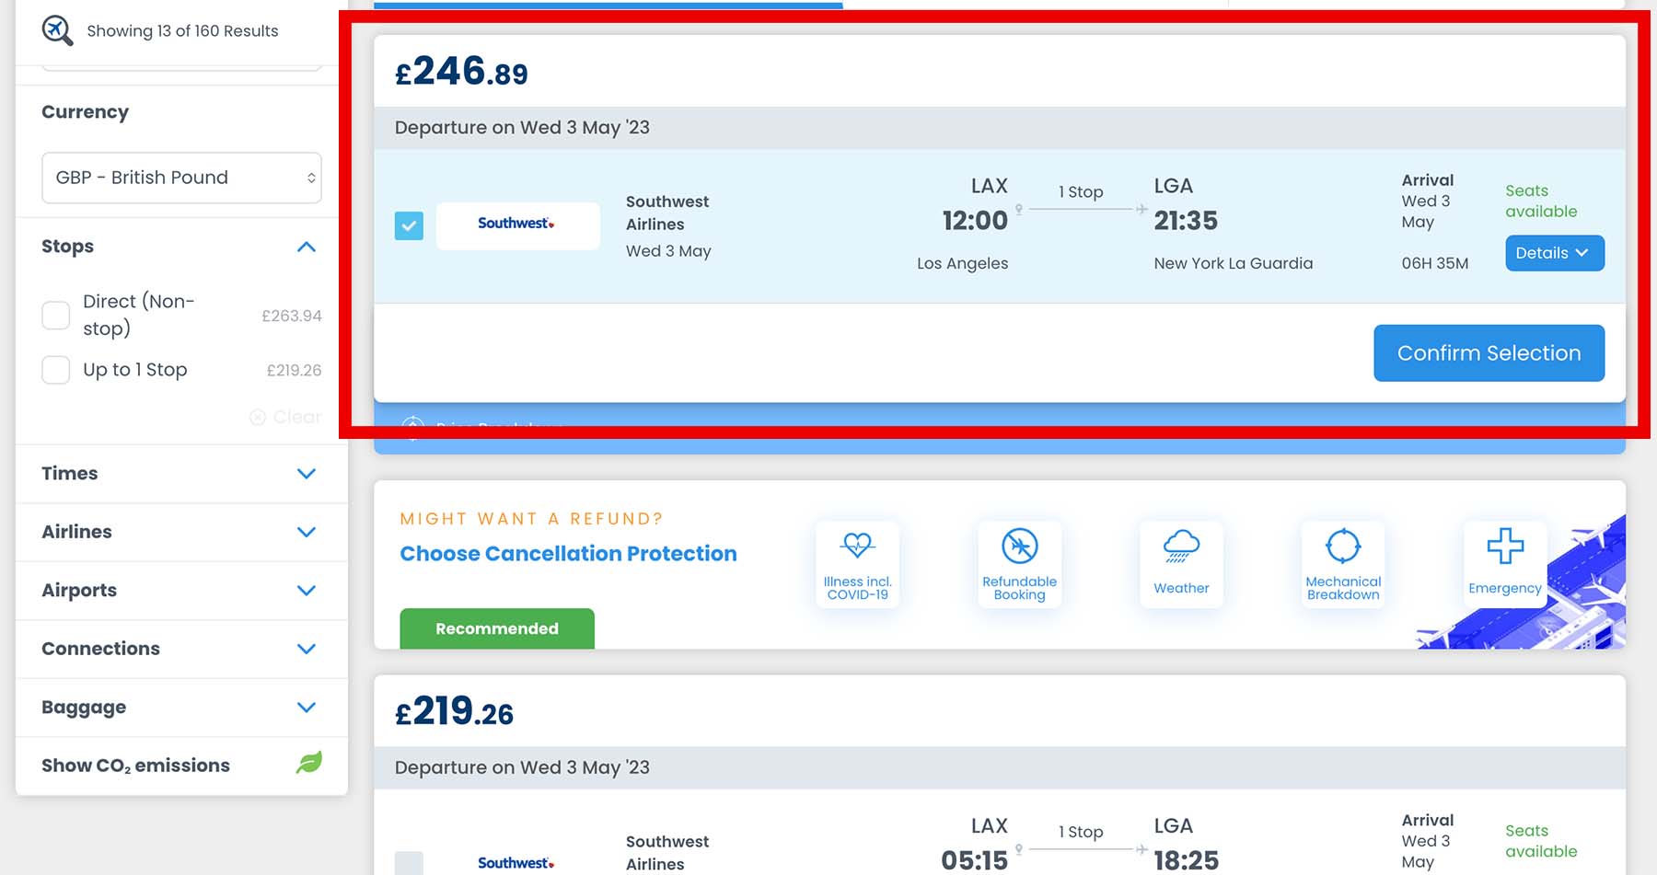The width and height of the screenshot is (1657, 875).
Task: Click the Mechanical Breakdown icon
Action: (1343, 546)
